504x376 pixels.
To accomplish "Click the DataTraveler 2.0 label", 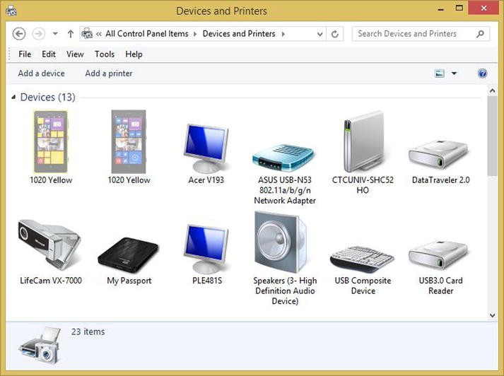I will [x=440, y=180].
